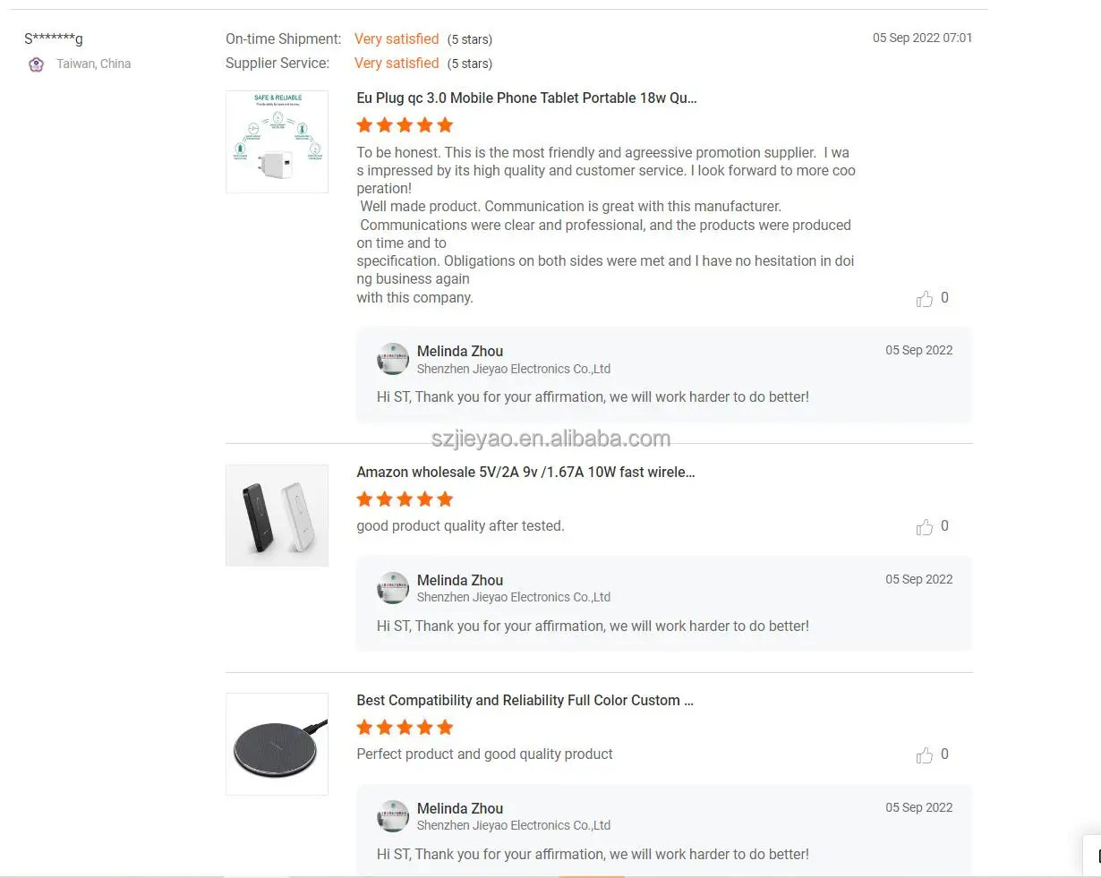
Task: Open "Eu Plug qc 3.0 Mobile Phone" product link
Action: (526, 98)
